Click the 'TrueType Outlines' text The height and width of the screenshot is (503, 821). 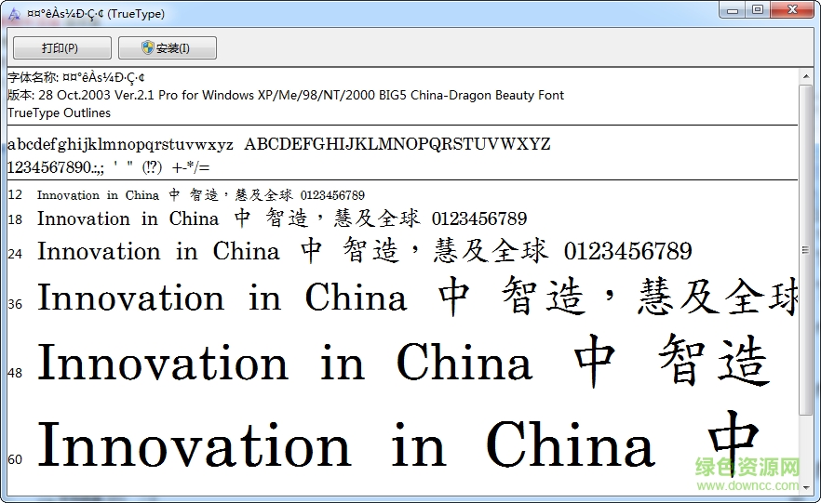click(x=60, y=113)
